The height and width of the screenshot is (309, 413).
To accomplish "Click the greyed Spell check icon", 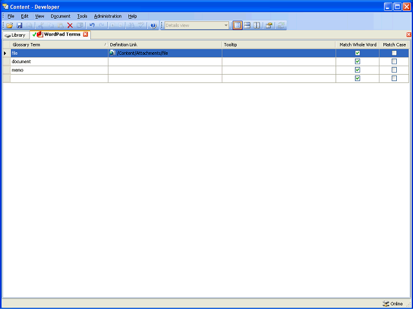I will (141, 26).
